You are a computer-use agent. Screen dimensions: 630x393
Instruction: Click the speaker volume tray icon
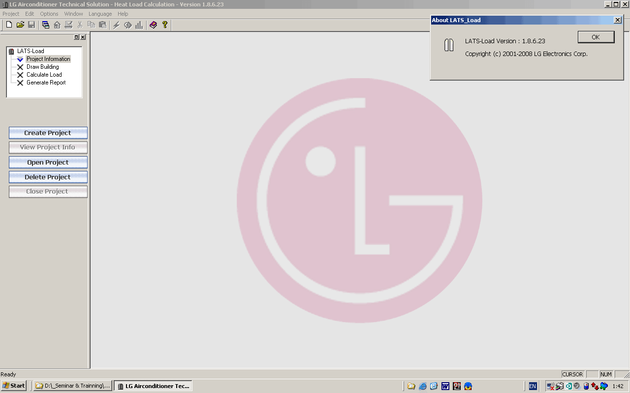click(576, 386)
